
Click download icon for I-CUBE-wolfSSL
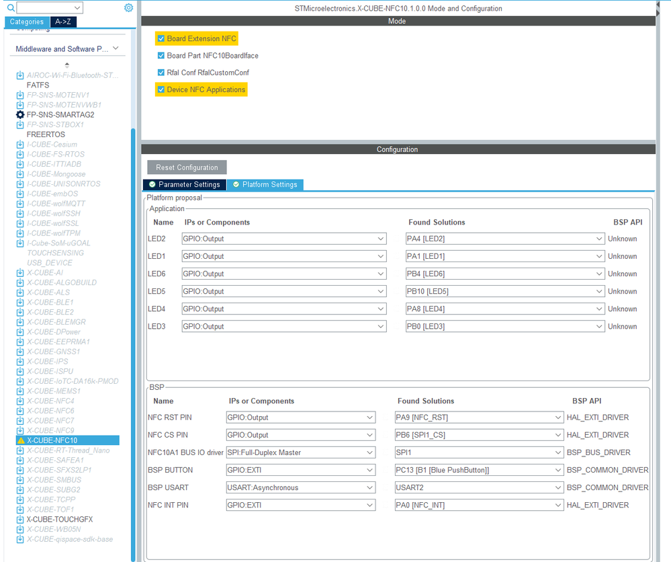(x=20, y=223)
